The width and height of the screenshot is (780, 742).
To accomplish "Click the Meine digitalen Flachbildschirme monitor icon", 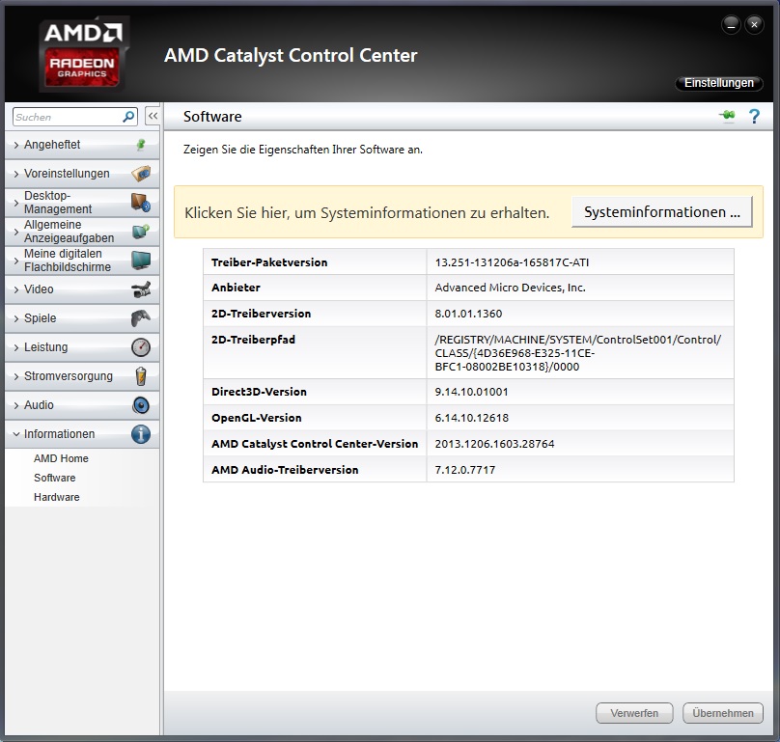I will pyautogui.click(x=141, y=261).
